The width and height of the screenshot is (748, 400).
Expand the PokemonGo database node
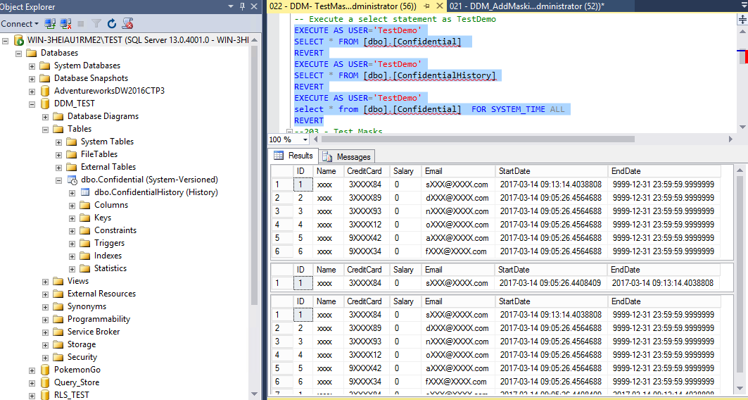click(x=32, y=370)
